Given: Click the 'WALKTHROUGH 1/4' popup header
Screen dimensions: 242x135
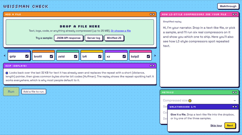Looking at the screenshot, I should (203, 107).
